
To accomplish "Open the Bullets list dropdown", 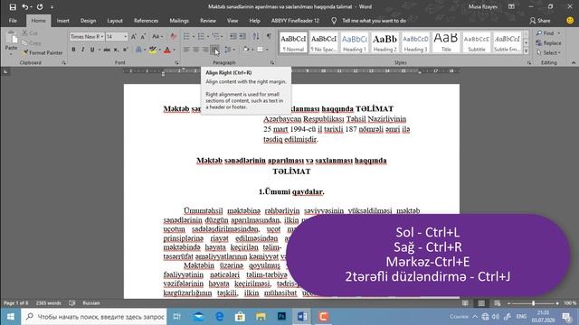I will [x=194, y=36].
